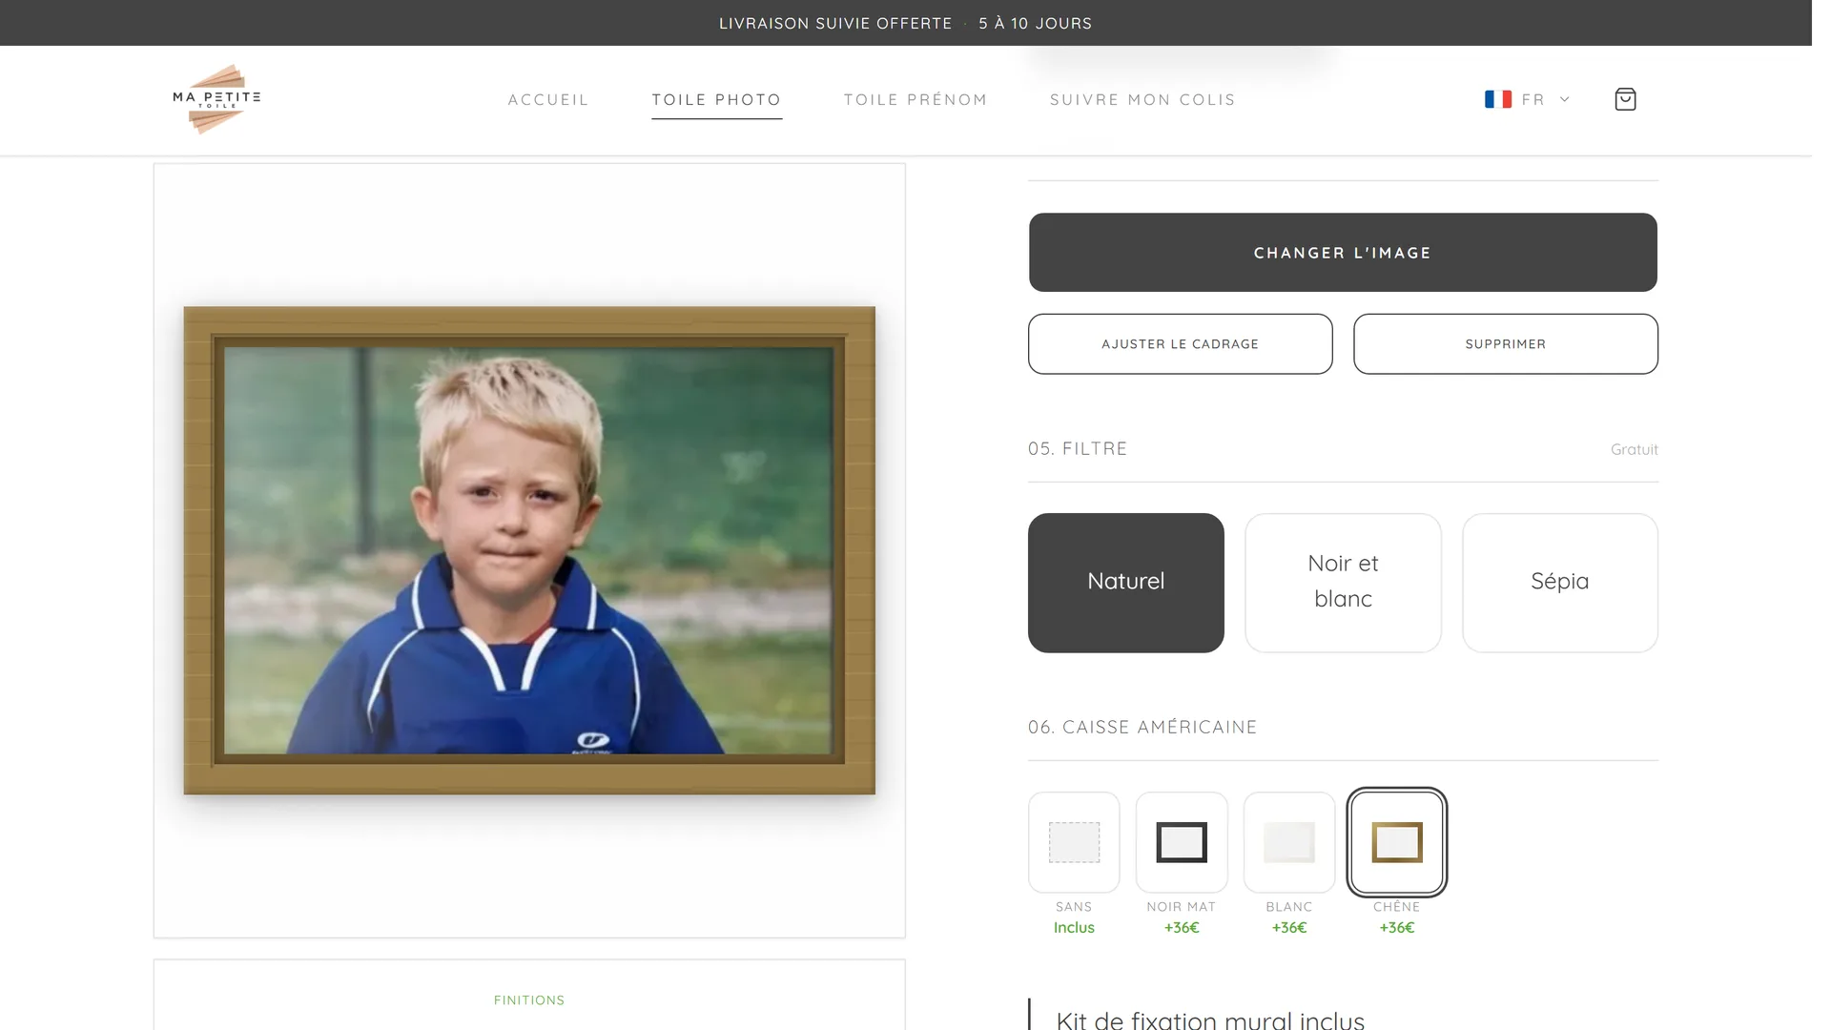Click Ajuster le cadrage button

[x=1180, y=344]
